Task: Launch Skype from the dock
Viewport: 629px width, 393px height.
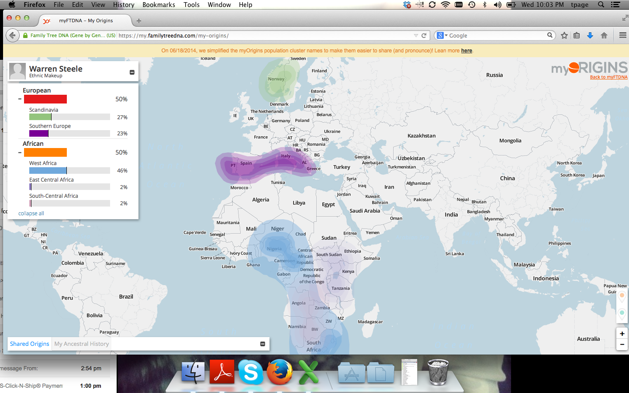Action: coord(251,372)
